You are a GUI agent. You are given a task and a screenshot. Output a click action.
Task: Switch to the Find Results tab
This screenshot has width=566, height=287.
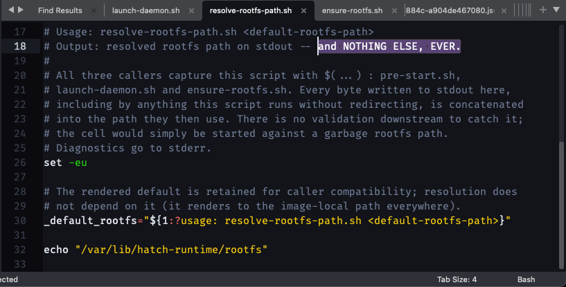60,10
